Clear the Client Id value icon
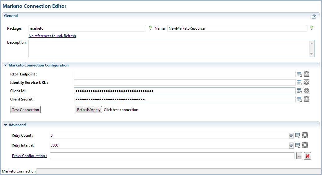322x175 pixels. point(307,91)
